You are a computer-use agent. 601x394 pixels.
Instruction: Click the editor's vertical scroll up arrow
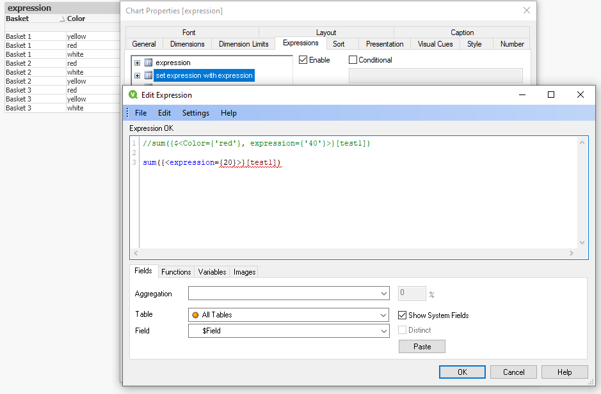pos(582,142)
